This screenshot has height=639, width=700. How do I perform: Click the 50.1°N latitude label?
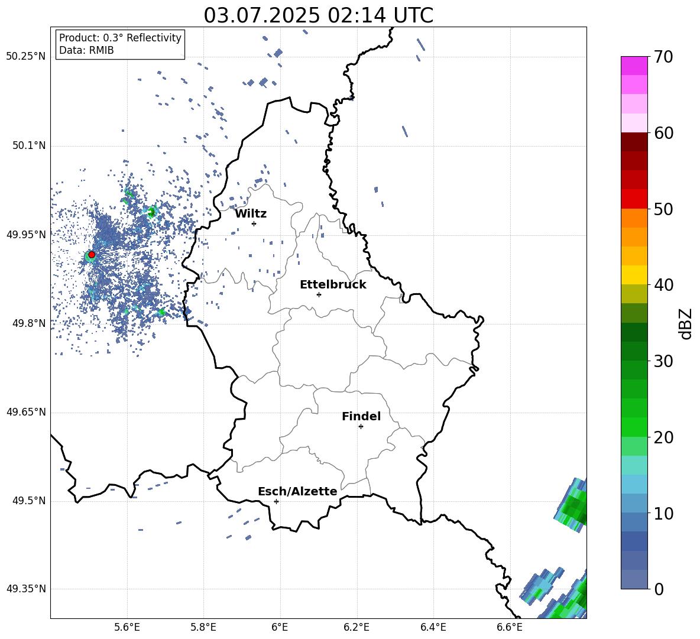tap(28, 145)
